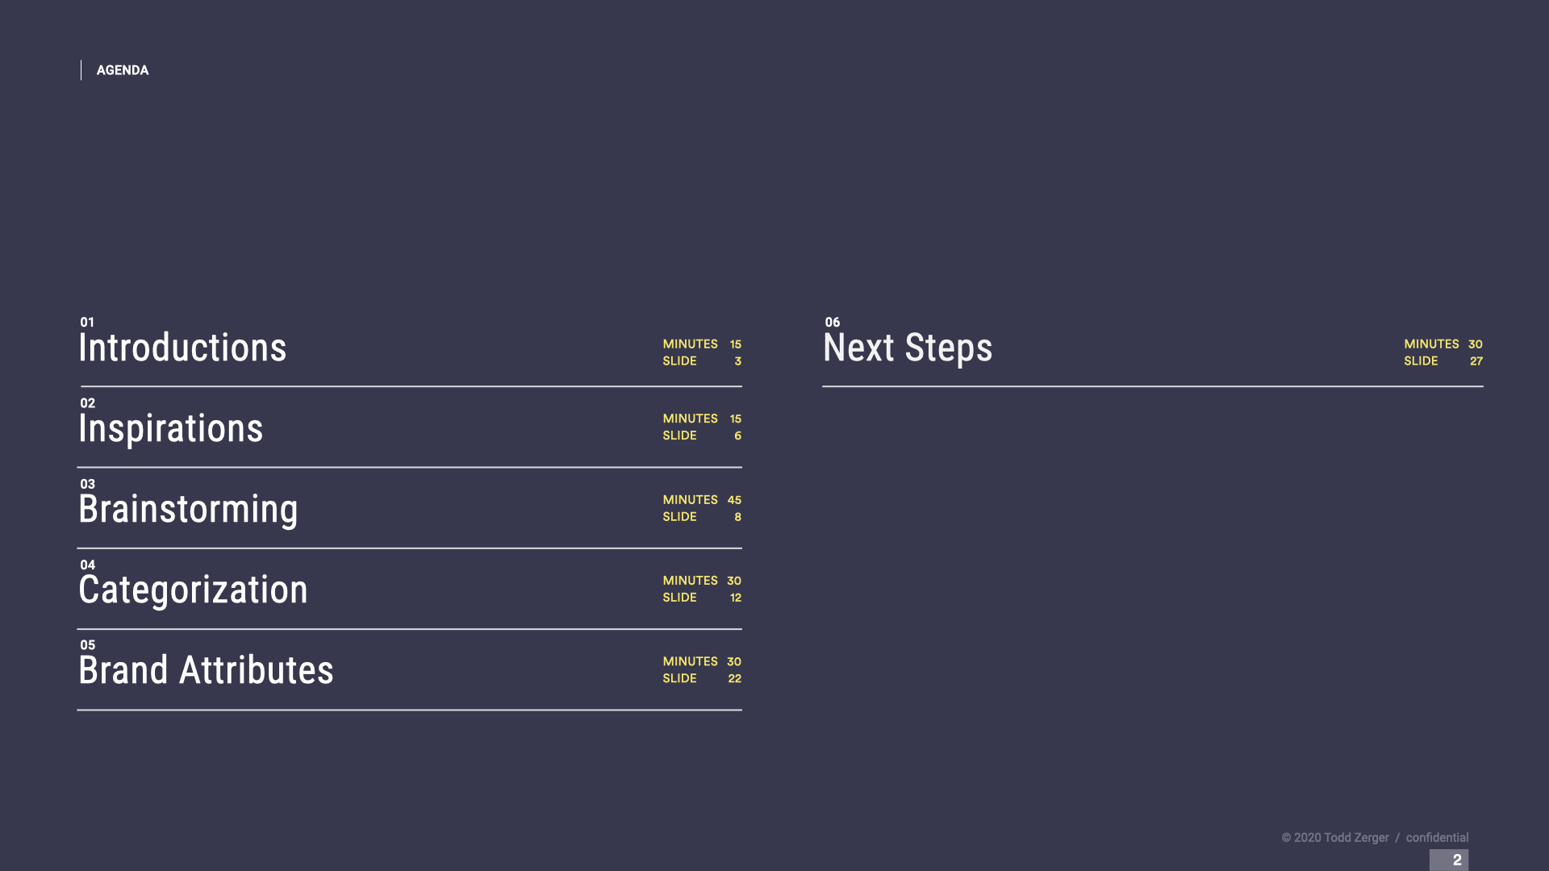Click slide number 3 beside Introductions
This screenshot has height=871, width=1549.
(737, 361)
